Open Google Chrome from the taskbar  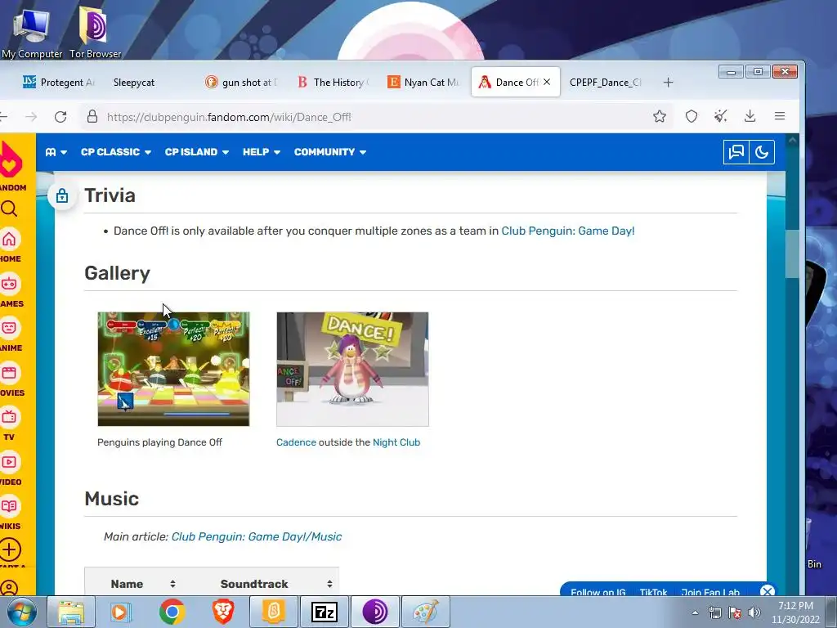172,612
